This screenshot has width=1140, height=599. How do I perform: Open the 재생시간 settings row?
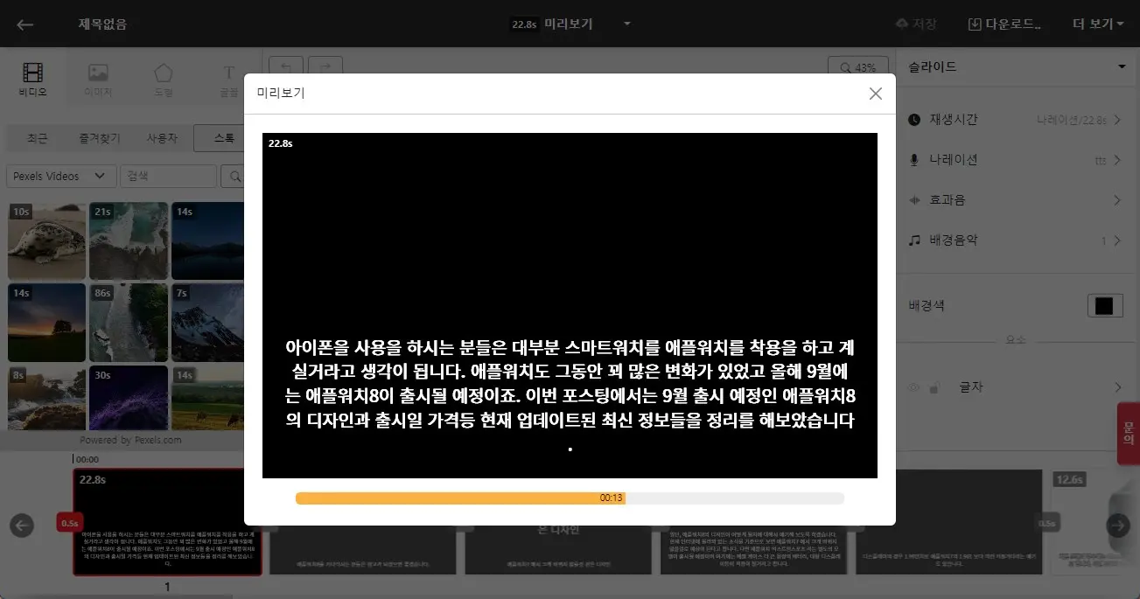click(1015, 119)
